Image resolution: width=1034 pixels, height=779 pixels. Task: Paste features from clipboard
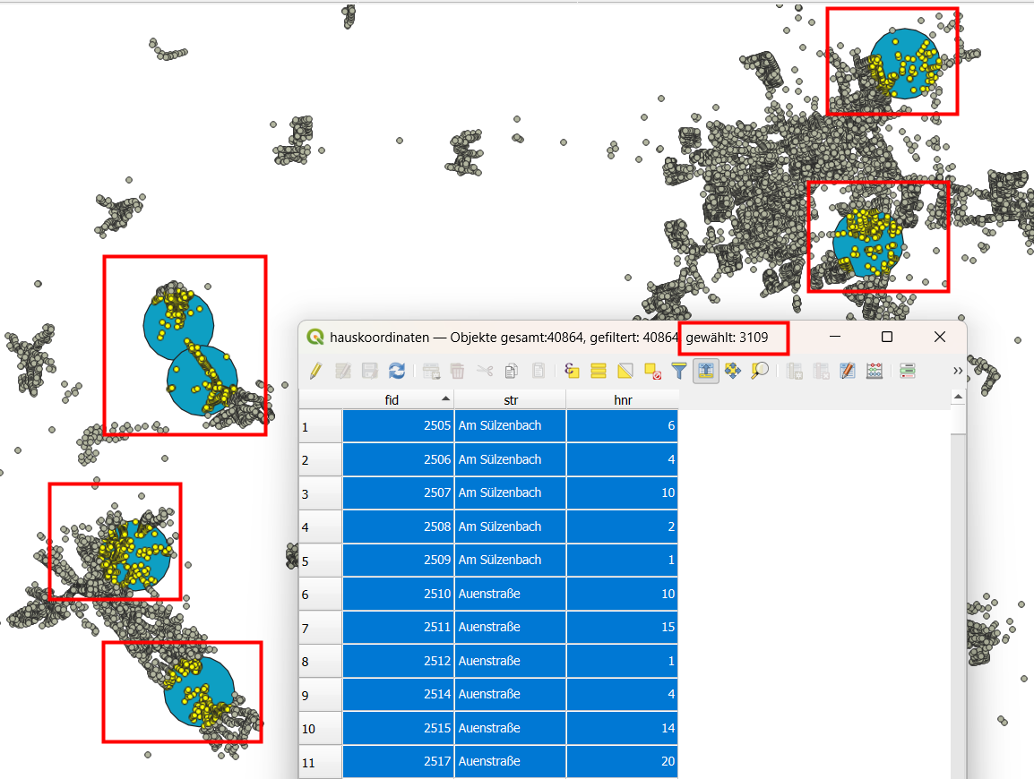(539, 371)
